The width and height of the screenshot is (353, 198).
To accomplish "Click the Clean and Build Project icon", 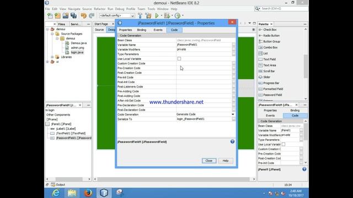I will (148, 15).
